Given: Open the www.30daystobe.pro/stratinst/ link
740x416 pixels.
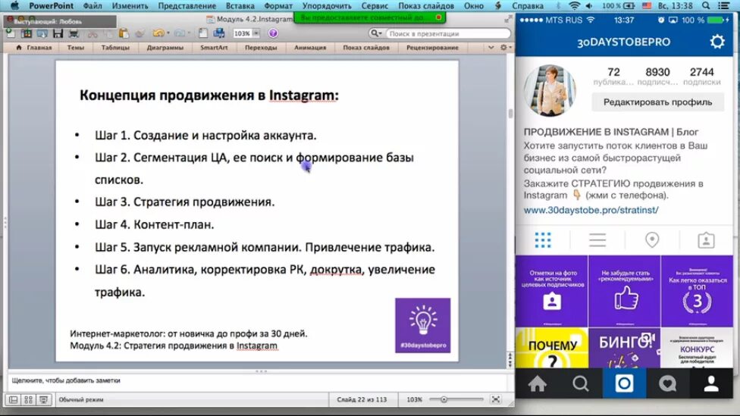Looking at the screenshot, I should [591, 210].
